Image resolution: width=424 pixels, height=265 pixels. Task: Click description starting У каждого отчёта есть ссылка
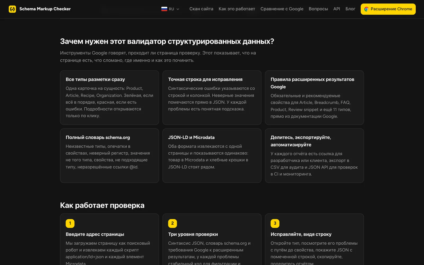pos(314,164)
